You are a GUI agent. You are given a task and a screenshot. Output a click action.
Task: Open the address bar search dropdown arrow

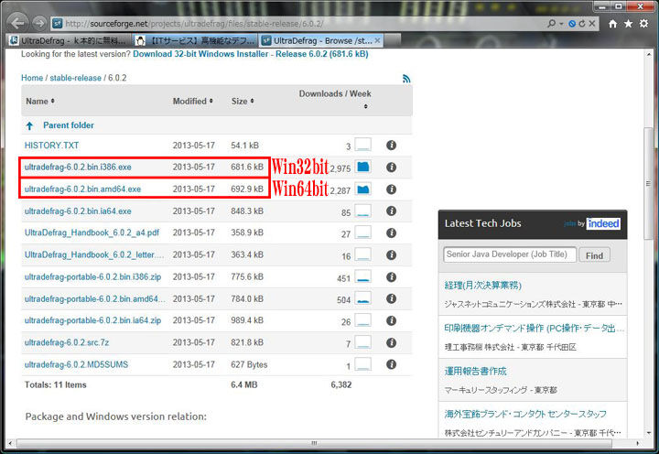pos(561,24)
